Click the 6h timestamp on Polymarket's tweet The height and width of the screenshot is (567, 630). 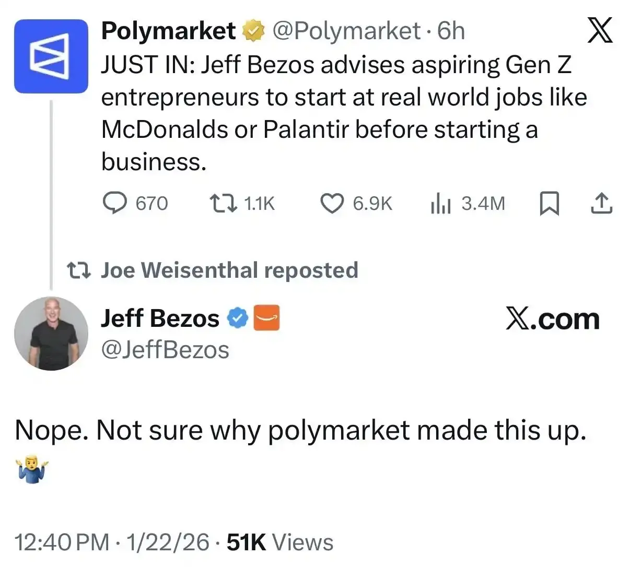point(452,30)
